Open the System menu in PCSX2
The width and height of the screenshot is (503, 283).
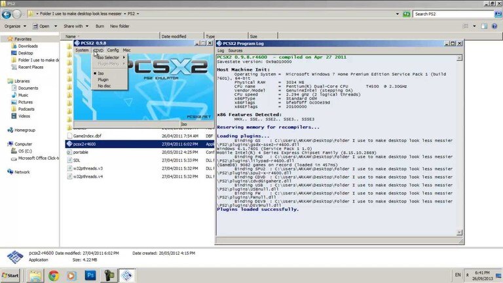[81, 50]
